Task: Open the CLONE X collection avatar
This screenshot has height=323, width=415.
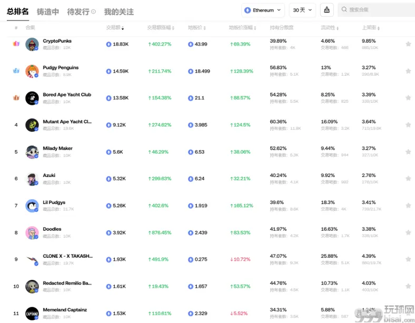Action: 32,260
